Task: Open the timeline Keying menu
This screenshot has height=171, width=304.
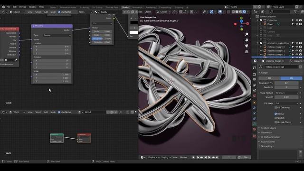Action: (166, 157)
